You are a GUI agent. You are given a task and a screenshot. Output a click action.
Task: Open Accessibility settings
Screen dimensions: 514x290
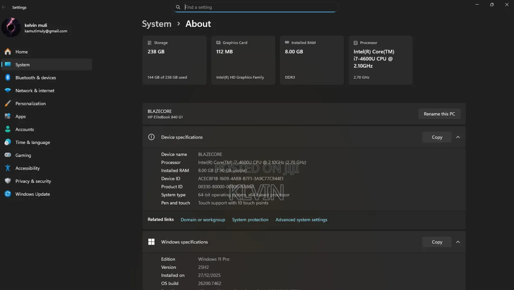tap(47, 168)
